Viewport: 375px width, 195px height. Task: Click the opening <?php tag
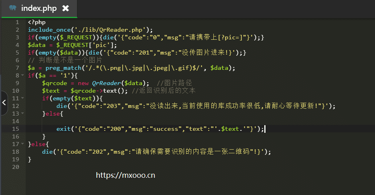click(x=36, y=22)
